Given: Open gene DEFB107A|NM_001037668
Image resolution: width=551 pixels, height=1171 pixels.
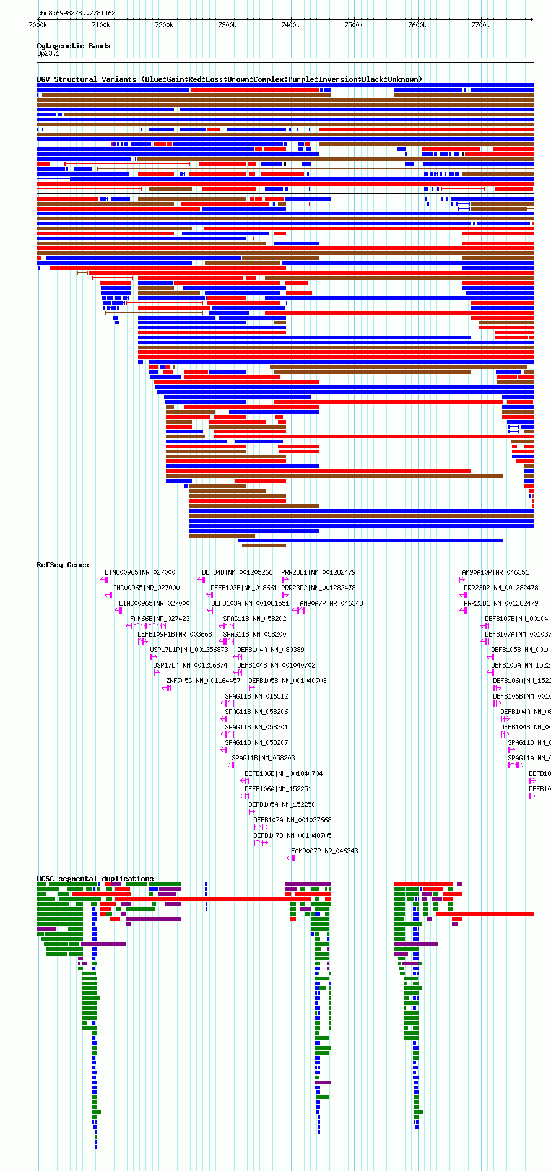Looking at the screenshot, I should pos(292,820).
